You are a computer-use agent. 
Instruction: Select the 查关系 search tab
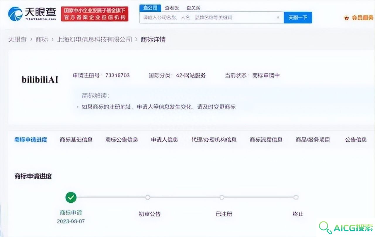[193, 8]
